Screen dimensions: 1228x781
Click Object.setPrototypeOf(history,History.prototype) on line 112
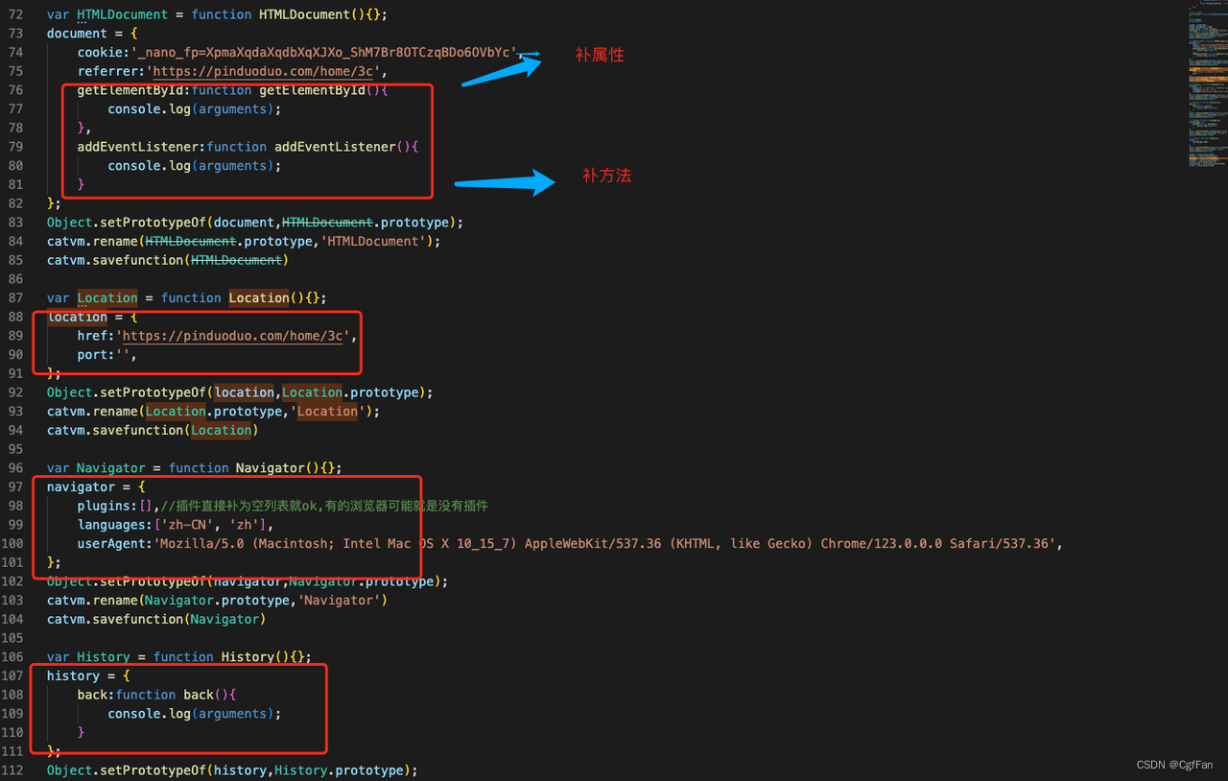pyautogui.click(x=230, y=769)
